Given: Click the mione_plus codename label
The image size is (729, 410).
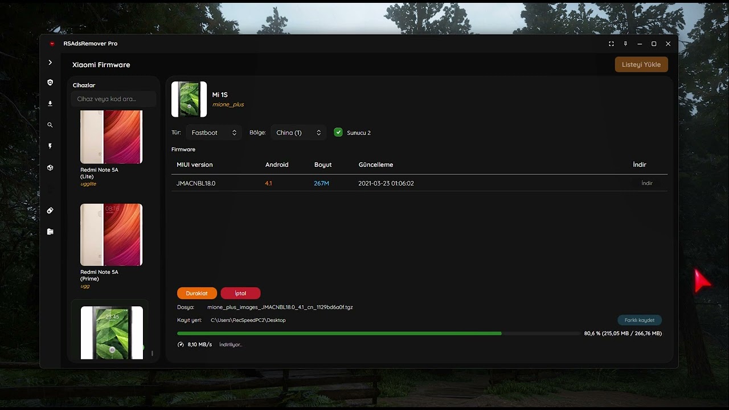Looking at the screenshot, I should click(x=228, y=105).
